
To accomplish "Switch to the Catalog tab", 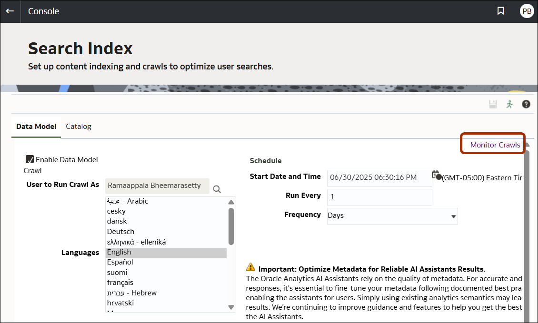I will click(x=78, y=126).
